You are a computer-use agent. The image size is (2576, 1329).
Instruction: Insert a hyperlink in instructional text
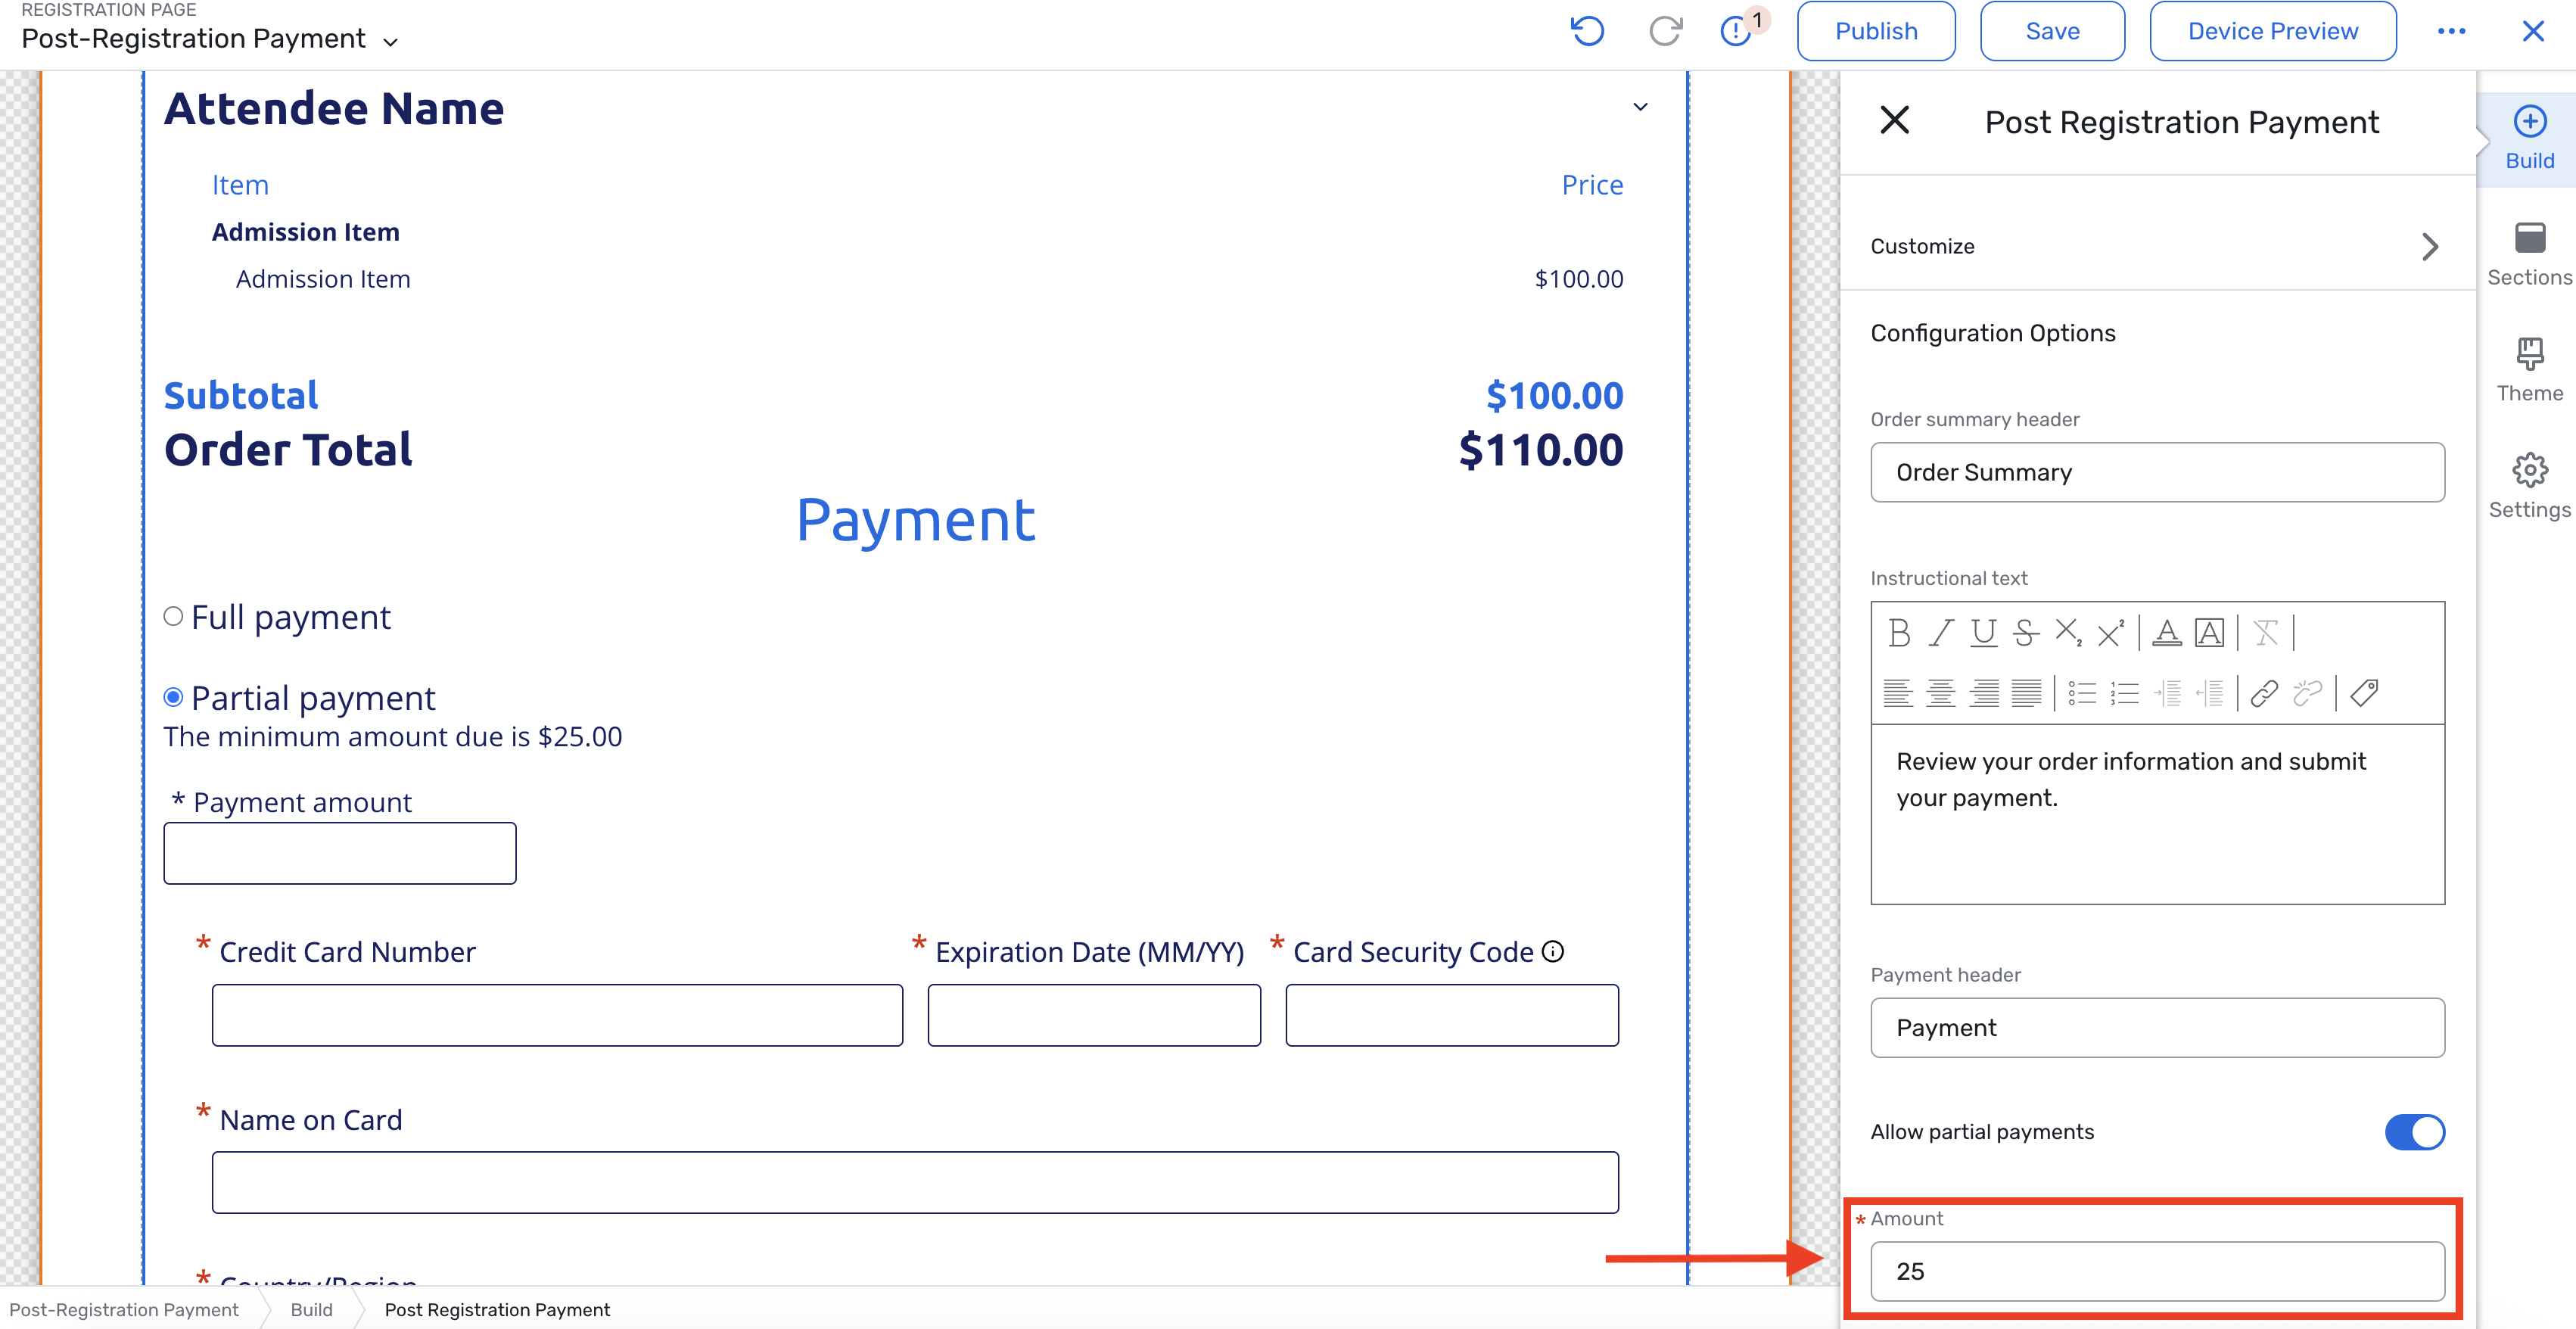[x=2264, y=693]
